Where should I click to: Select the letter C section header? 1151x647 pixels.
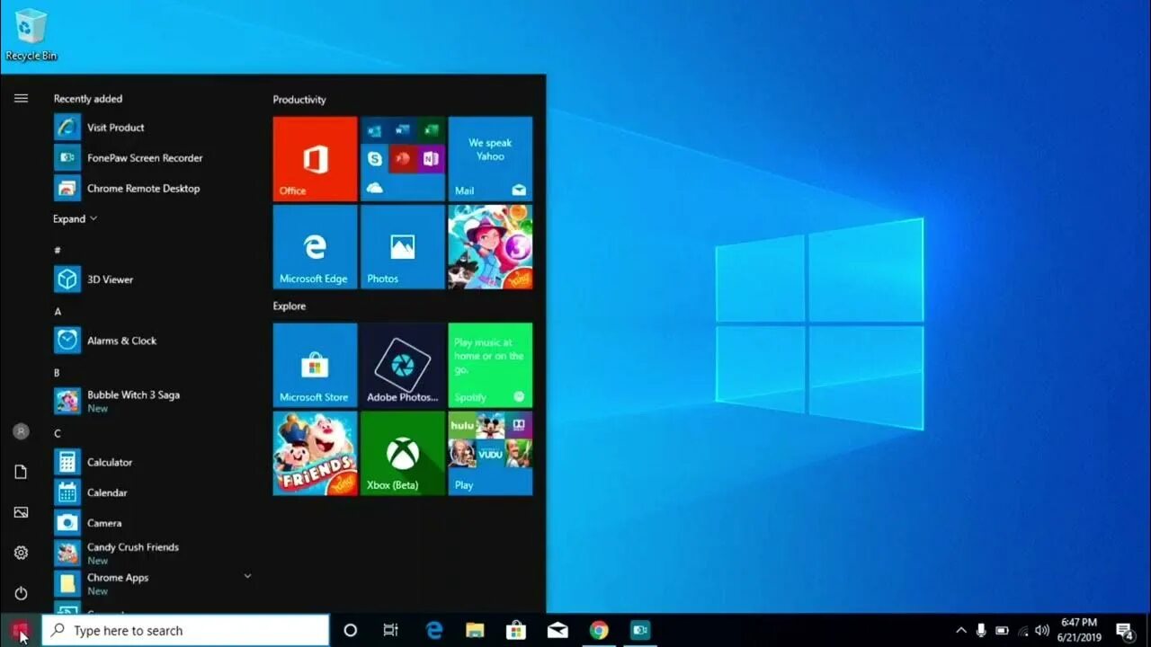click(58, 434)
